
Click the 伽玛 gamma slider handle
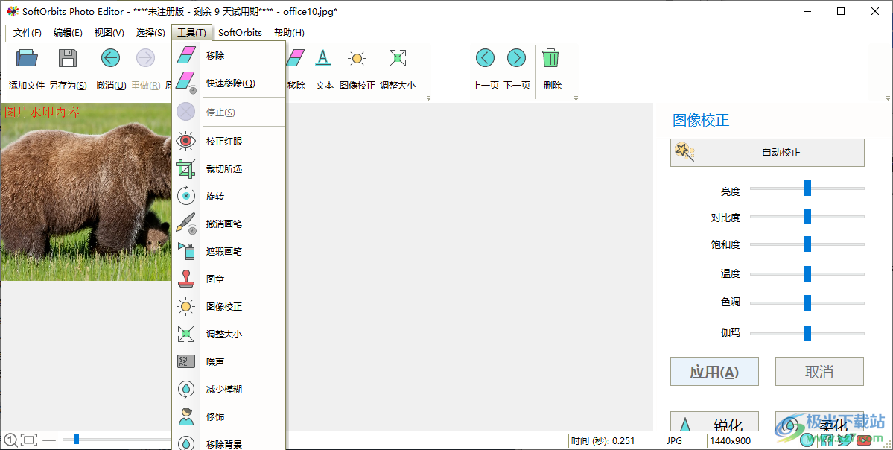[x=807, y=333]
